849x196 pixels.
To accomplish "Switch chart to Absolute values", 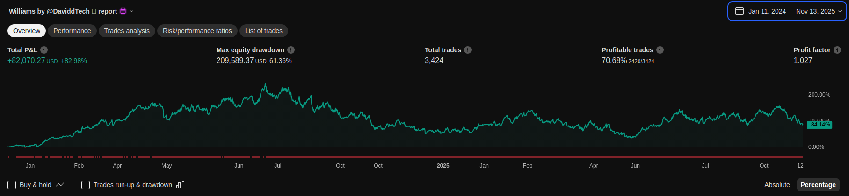I will point(777,185).
